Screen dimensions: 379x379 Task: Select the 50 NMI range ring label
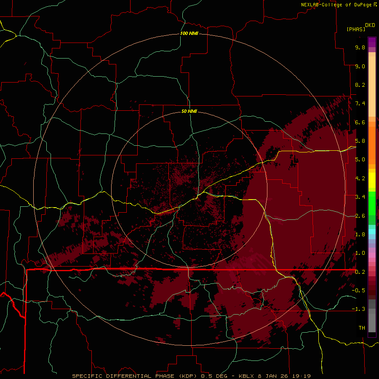(x=189, y=111)
